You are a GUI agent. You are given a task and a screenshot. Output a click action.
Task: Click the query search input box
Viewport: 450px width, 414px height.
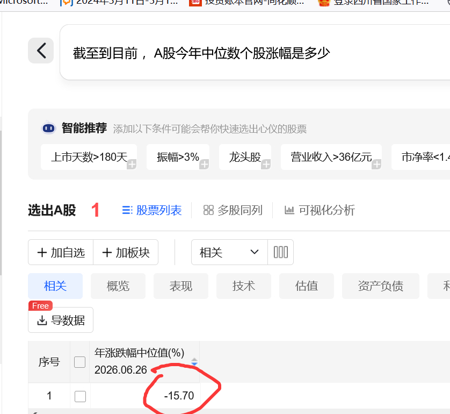click(255, 52)
